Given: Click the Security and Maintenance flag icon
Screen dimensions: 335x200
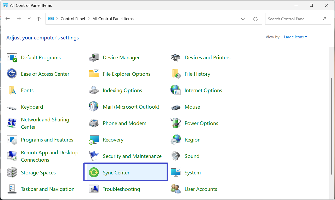Looking at the screenshot, I should click(94, 156).
